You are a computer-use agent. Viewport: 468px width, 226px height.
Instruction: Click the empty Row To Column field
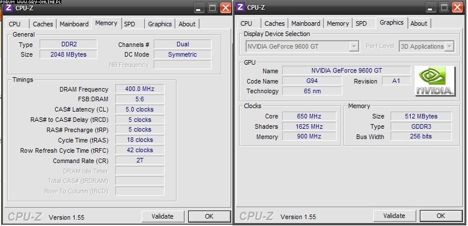pyautogui.click(x=140, y=191)
